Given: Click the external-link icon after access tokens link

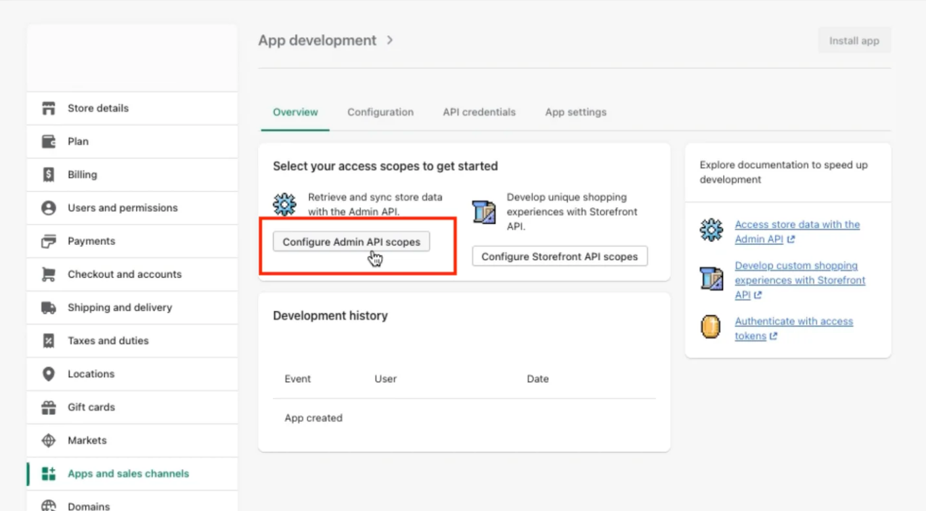Looking at the screenshot, I should click(774, 336).
